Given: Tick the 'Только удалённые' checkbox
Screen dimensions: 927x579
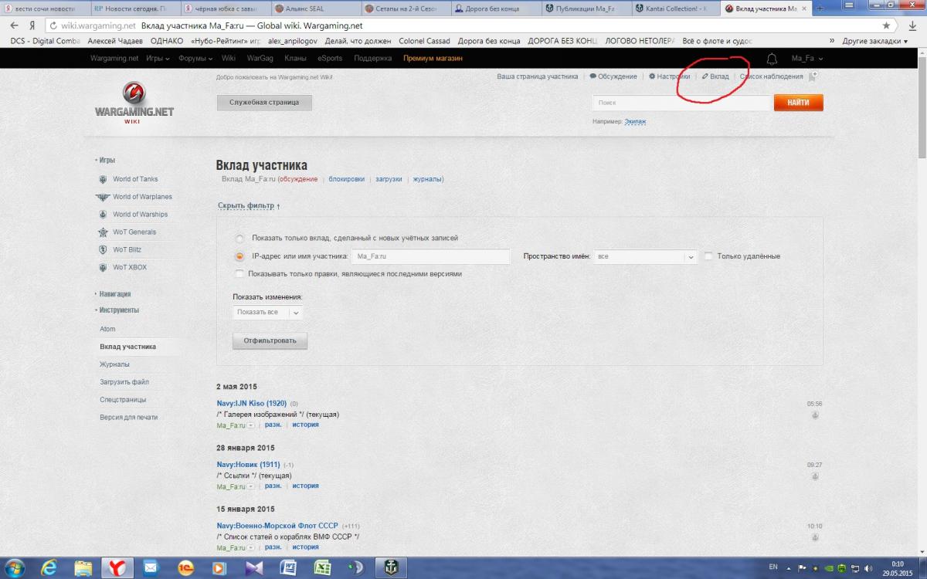Looking at the screenshot, I should tap(708, 256).
